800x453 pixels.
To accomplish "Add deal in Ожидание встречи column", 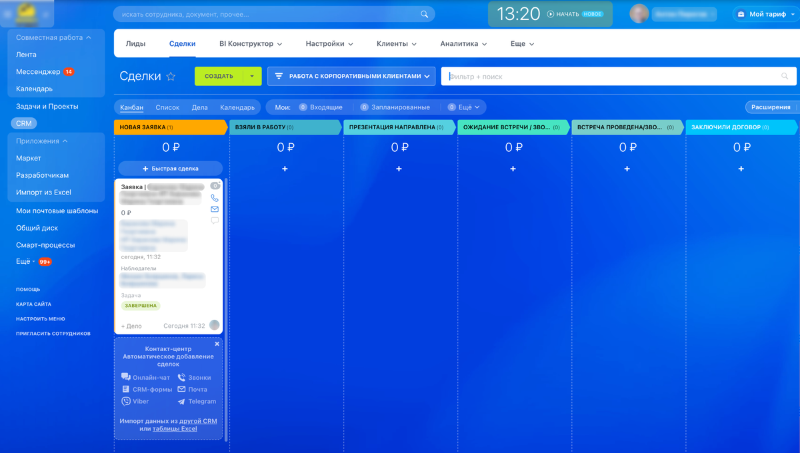I will (x=513, y=169).
